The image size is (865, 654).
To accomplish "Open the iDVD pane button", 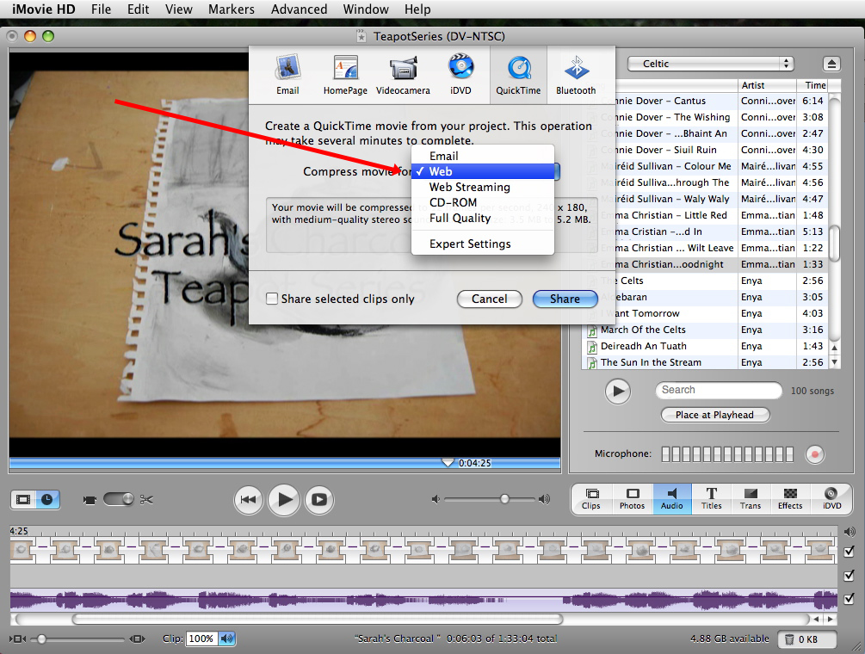I will pos(831,498).
